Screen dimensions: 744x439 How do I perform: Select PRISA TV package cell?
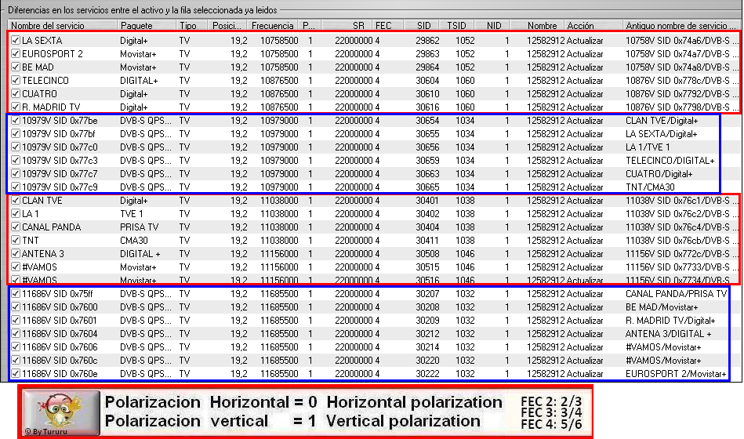click(140, 227)
